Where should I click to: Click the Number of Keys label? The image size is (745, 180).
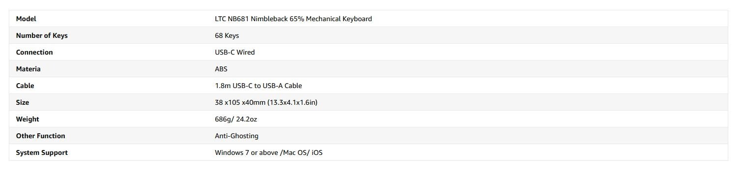click(x=42, y=35)
